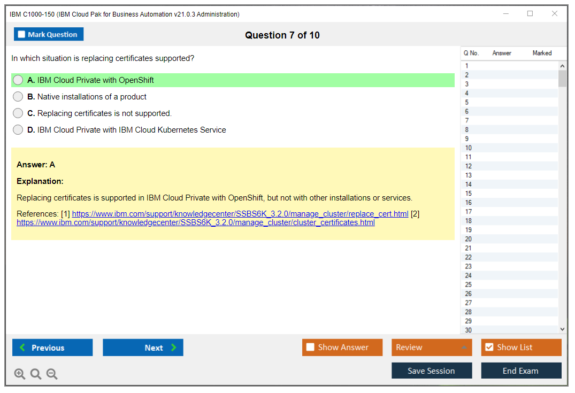575x393 pixels.
Task: Click the zoom reset magnifier icon
Action: (x=36, y=374)
